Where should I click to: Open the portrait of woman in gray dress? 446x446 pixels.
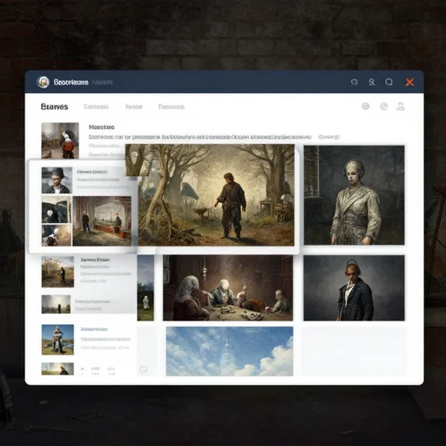(354, 195)
